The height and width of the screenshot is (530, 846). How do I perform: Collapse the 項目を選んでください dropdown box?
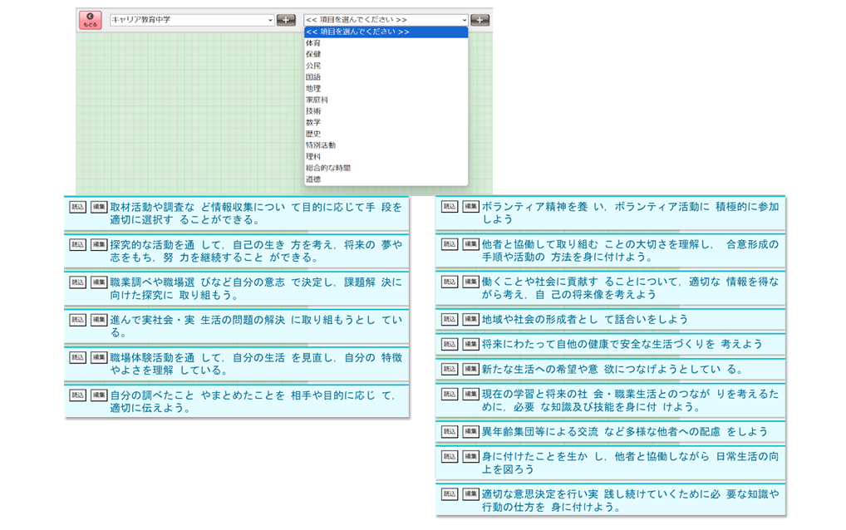(386, 19)
